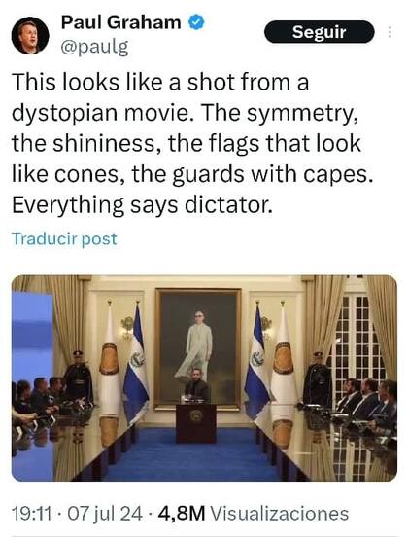Click the tweet text about dystopian movie
Viewport: 408px width, 540px height.
[192, 144]
